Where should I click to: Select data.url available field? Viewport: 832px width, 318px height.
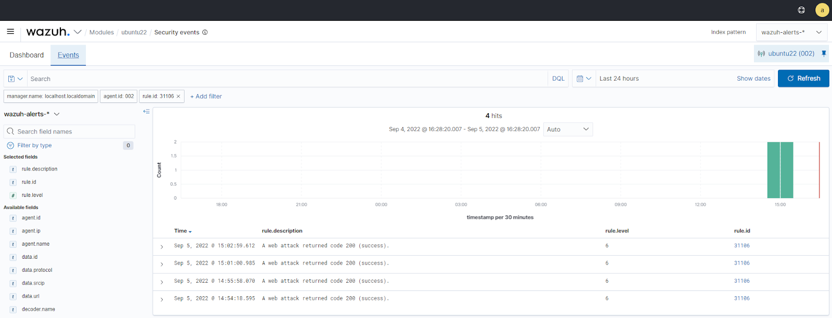coord(31,296)
